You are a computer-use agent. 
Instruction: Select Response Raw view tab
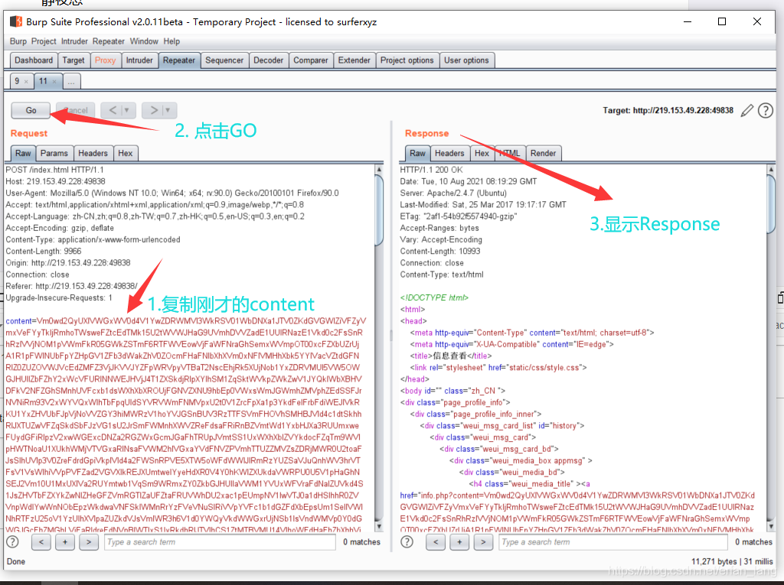(417, 154)
